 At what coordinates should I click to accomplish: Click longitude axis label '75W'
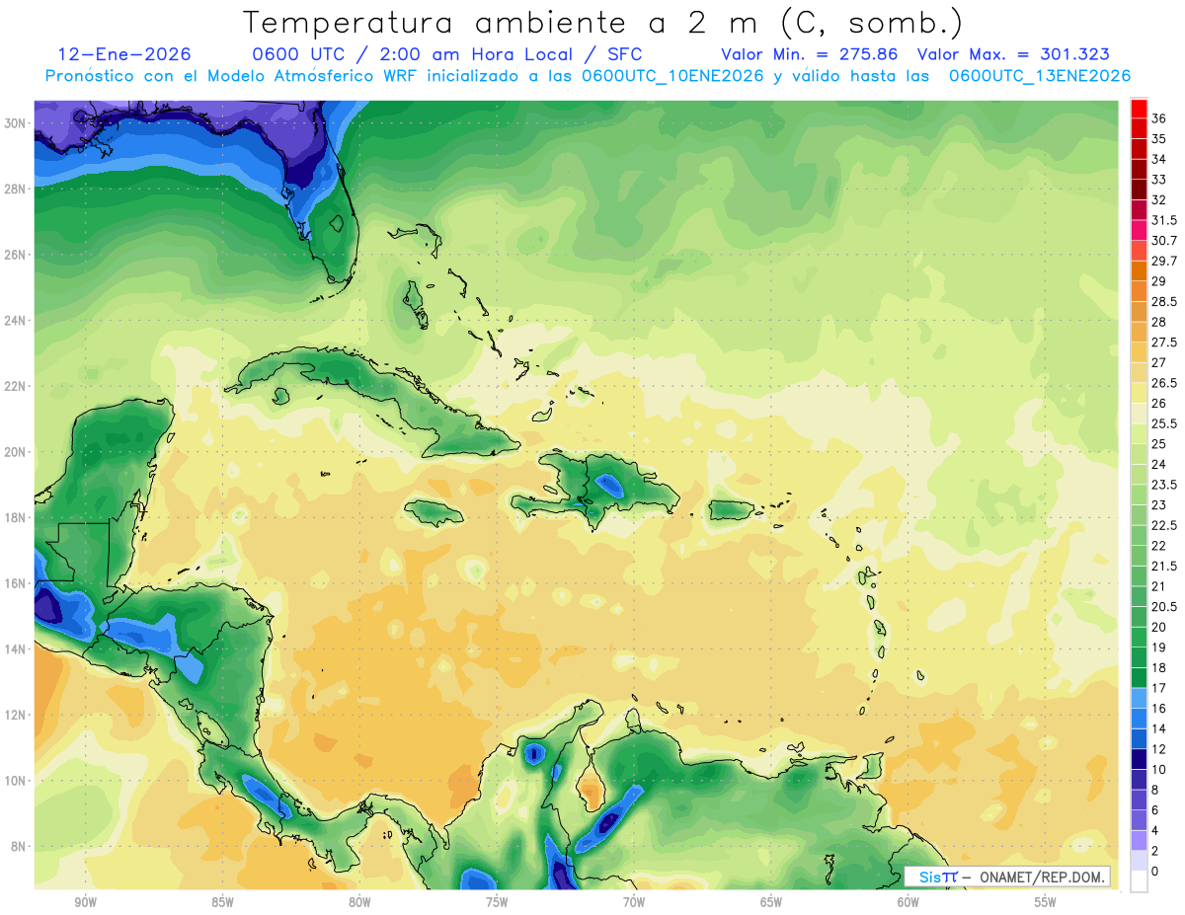(x=497, y=902)
